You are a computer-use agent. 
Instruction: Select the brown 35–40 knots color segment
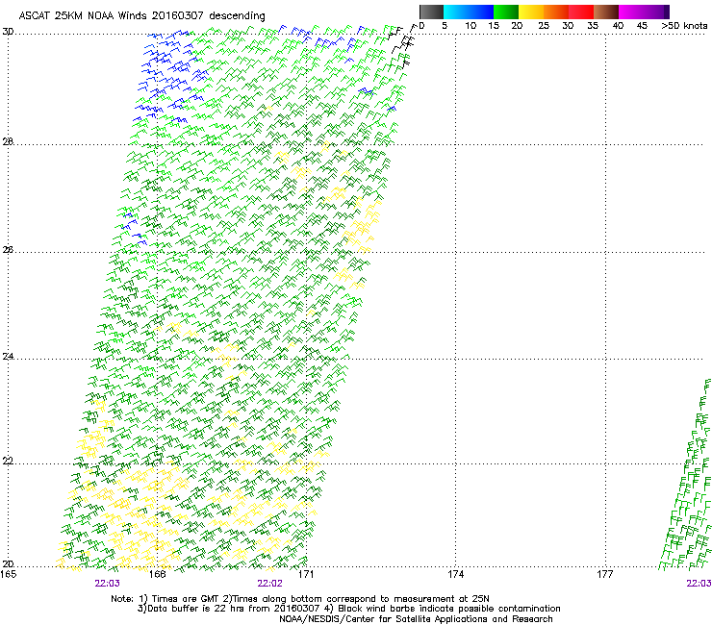606,12
